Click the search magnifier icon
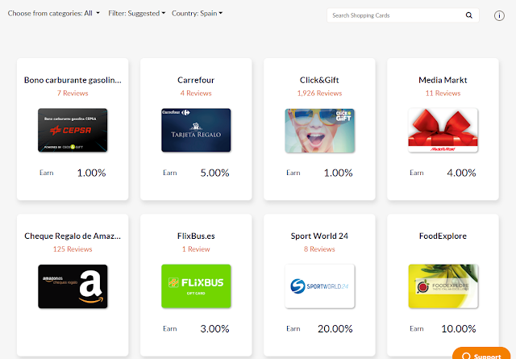The width and height of the screenshot is (516, 359). coord(469,15)
